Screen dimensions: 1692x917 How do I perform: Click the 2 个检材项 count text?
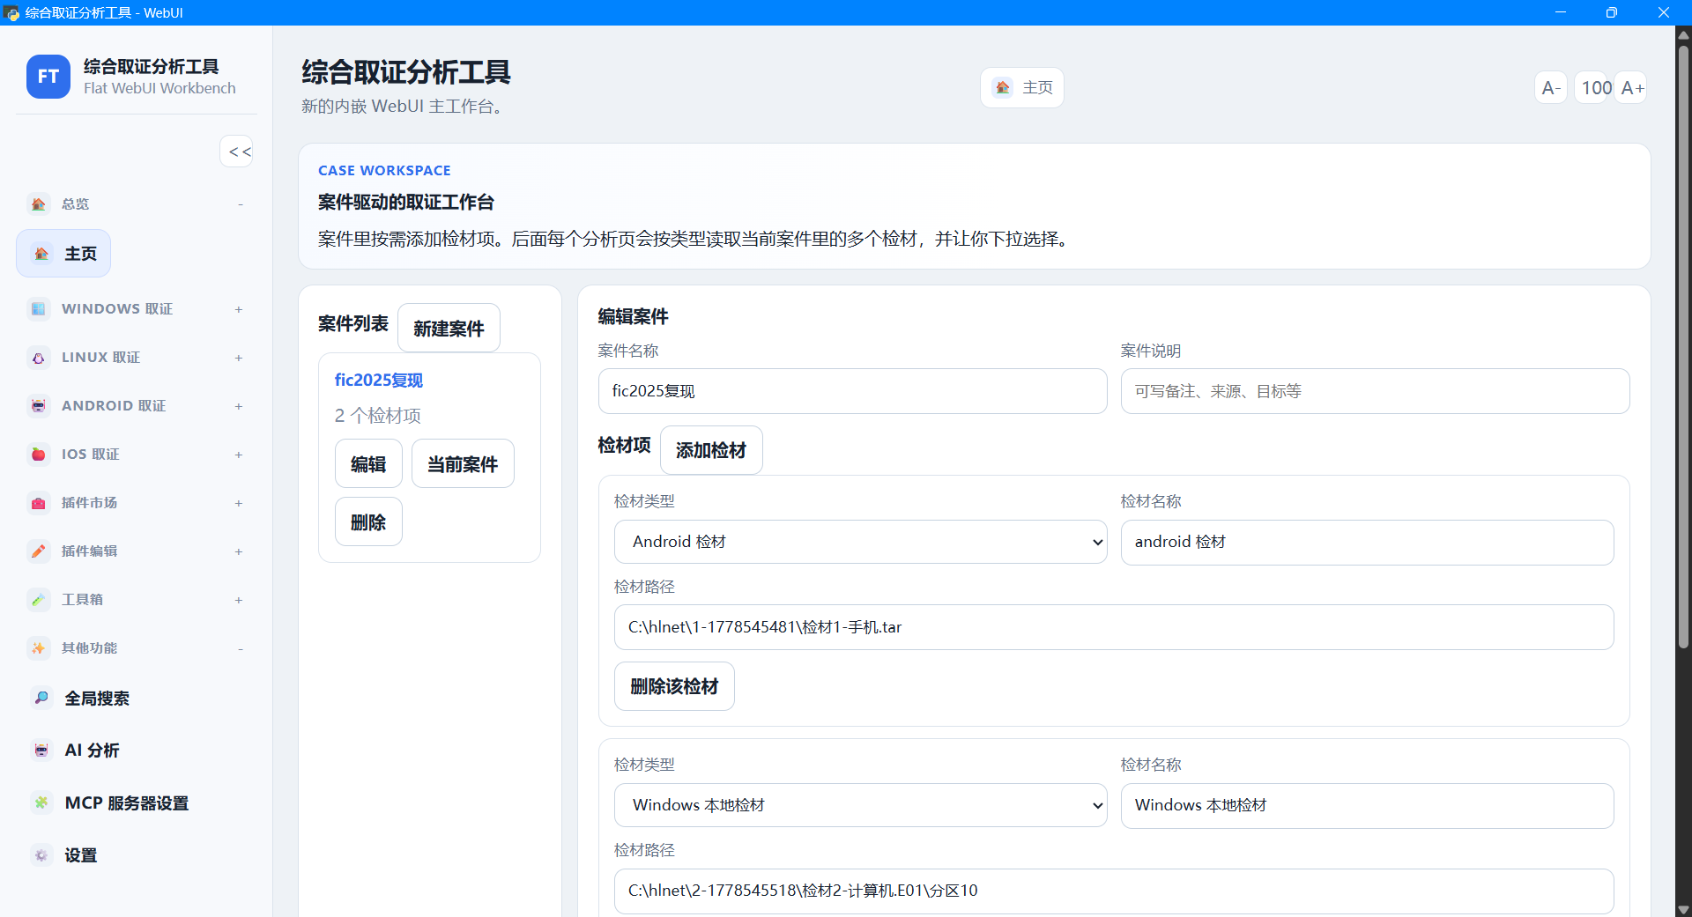tap(378, 416)
